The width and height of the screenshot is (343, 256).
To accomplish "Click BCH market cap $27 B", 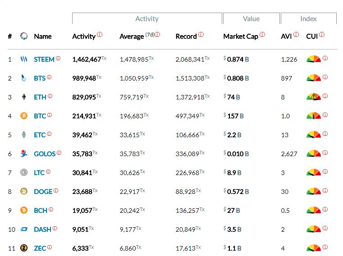I will 231,211.
